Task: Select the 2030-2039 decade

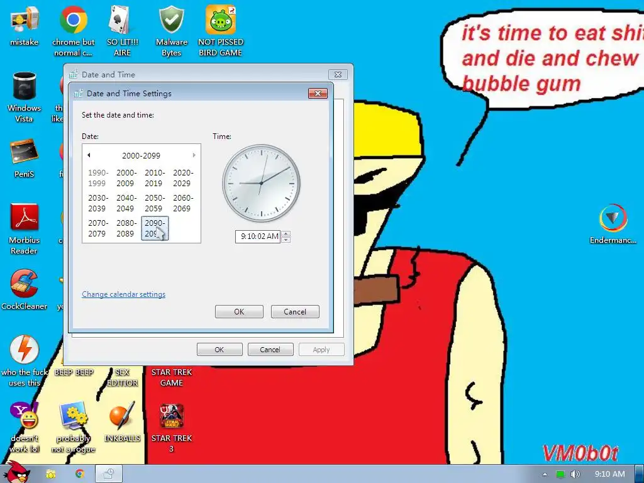Action: click(x=97, y=203)
